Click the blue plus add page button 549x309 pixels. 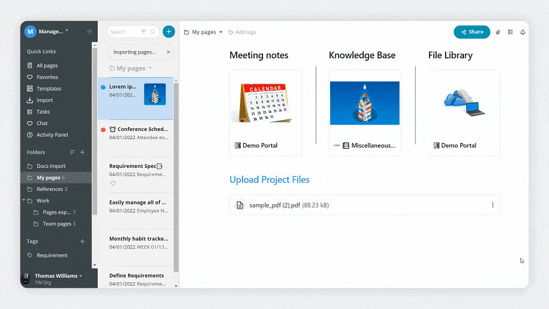pos(169,31)
